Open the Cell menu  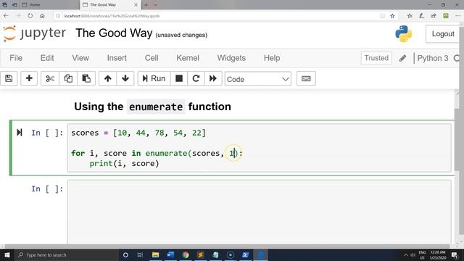(152, 58)
